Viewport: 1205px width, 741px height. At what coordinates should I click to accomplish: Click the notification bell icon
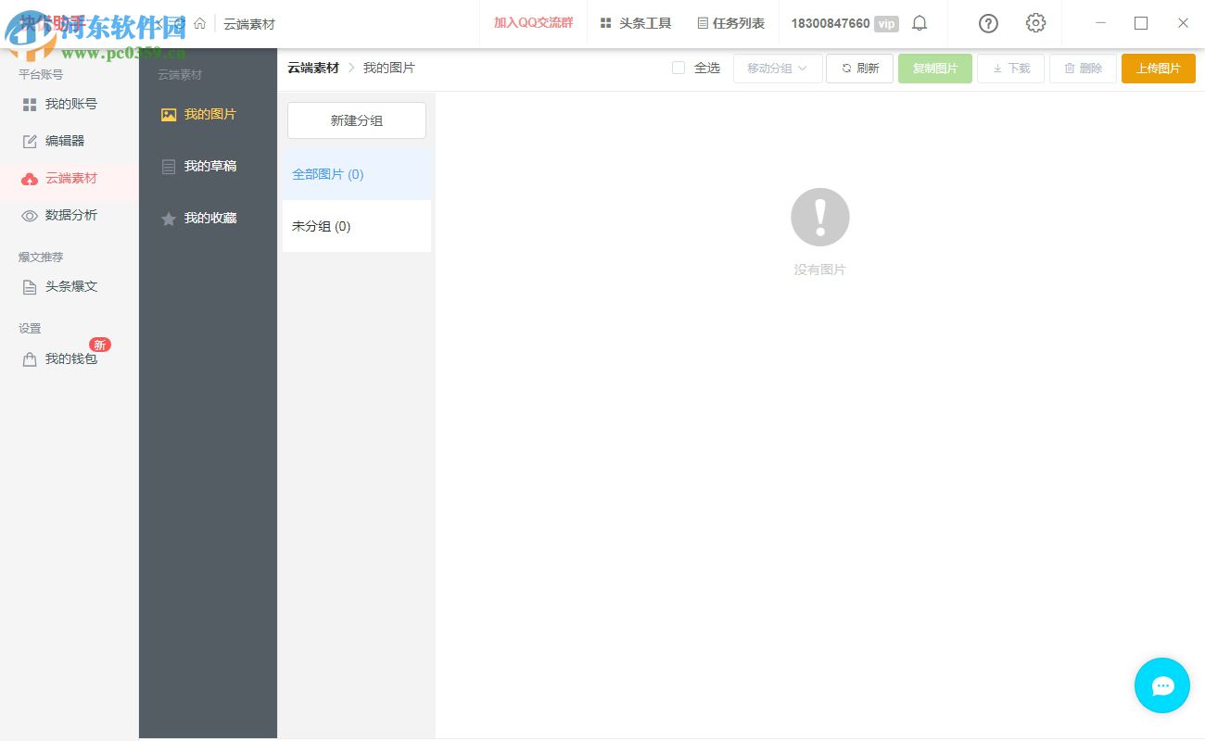(919, 23)
